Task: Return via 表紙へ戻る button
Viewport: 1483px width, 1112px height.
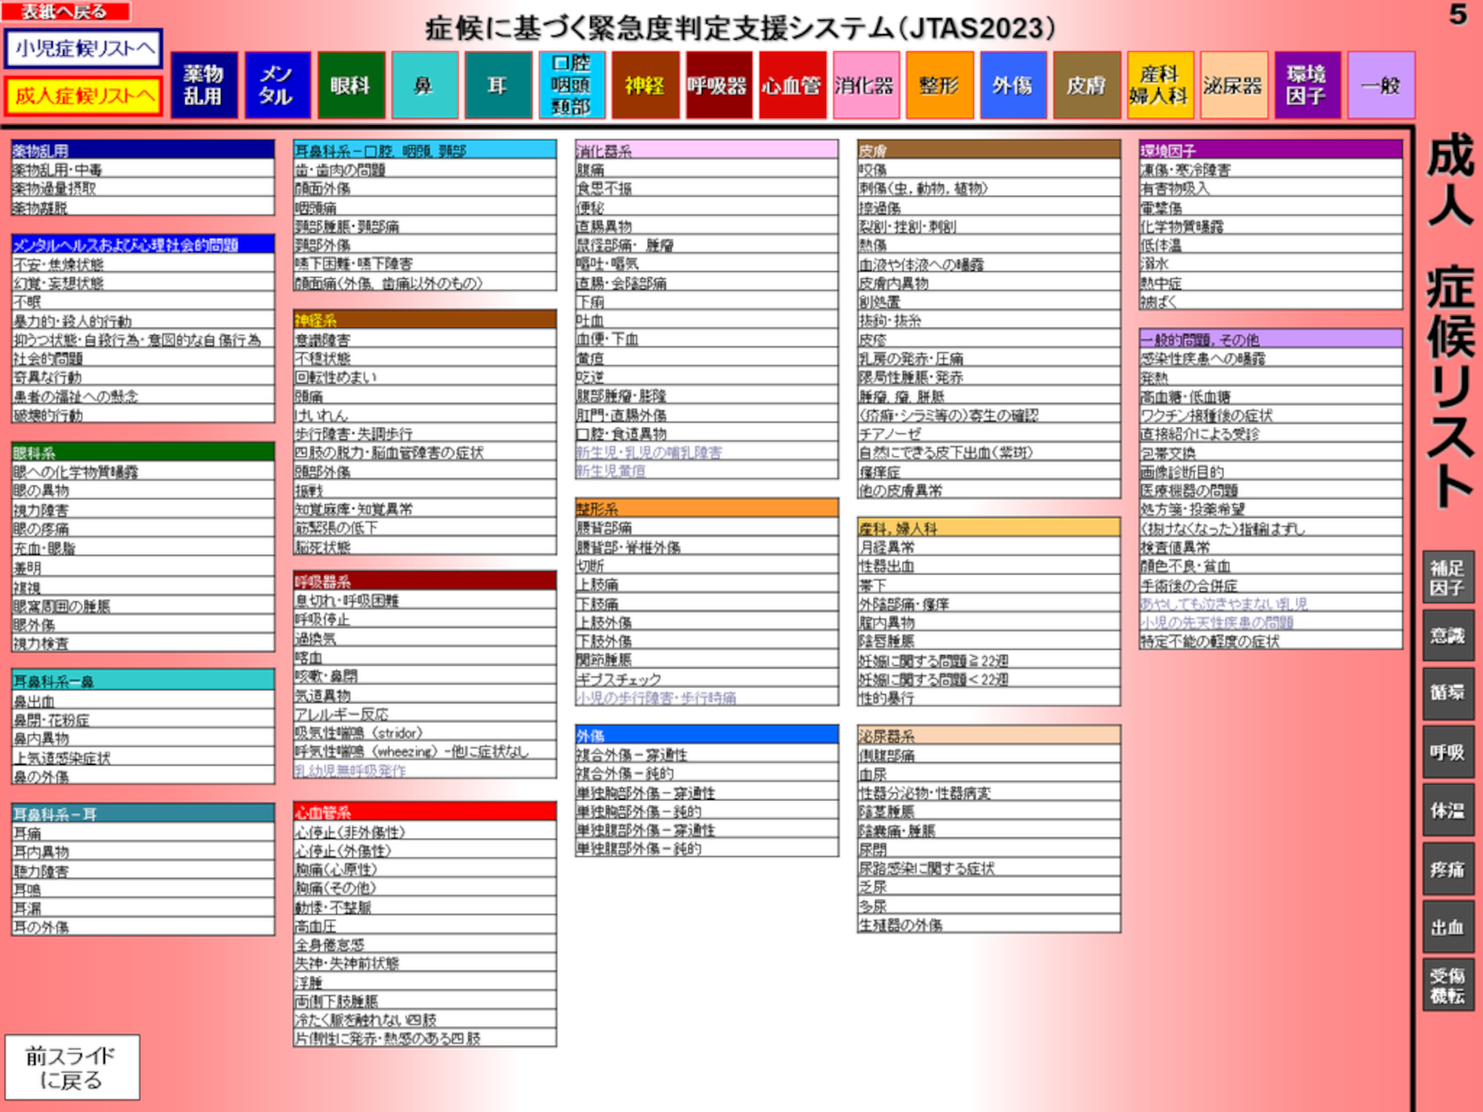Action: pos(66,11)
